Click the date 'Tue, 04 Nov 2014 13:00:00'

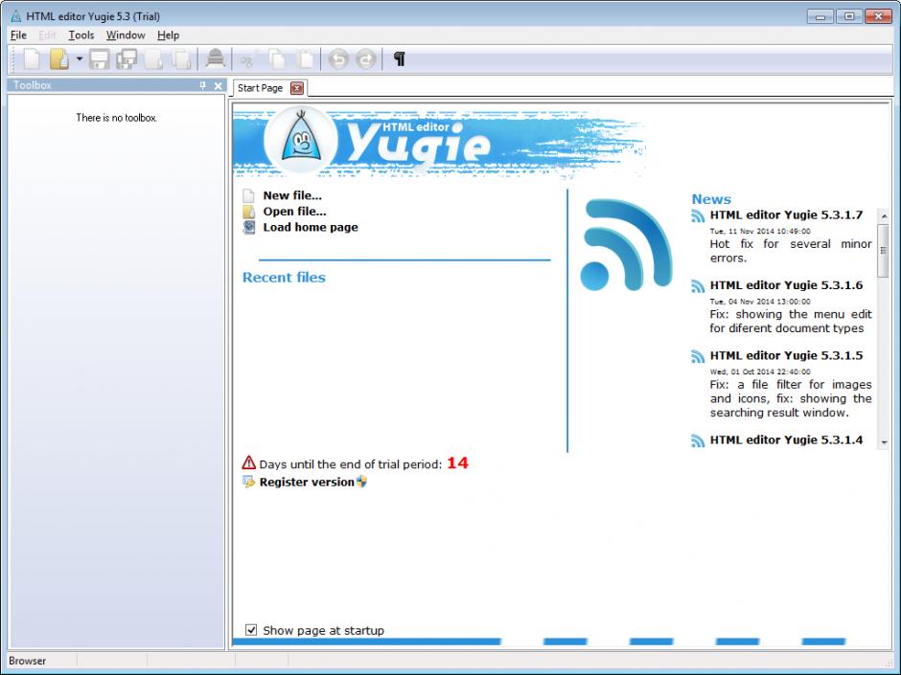(x=760, y=302)
